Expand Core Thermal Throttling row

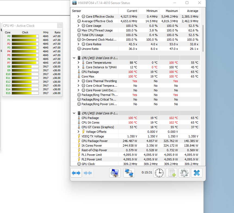pos(78,81)
